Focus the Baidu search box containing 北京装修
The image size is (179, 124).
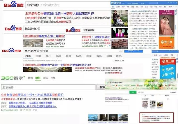pyautogui.click(x=68, y=5)
